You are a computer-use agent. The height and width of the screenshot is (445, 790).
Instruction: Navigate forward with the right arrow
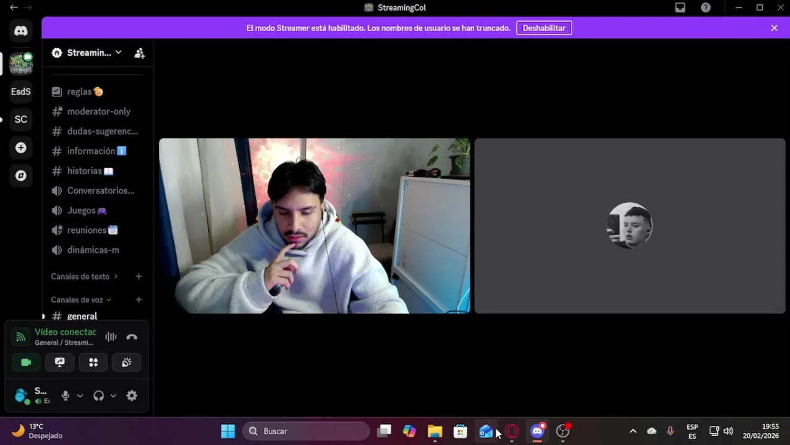click(x=27, y=7)
